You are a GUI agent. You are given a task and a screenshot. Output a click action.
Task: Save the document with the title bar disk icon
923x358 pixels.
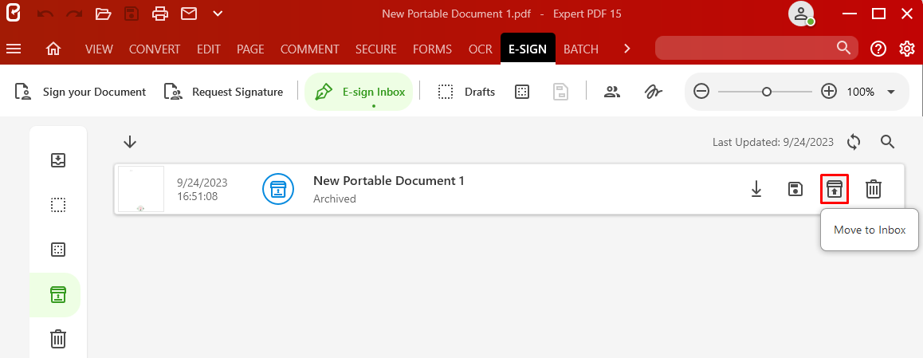click(132, 14)
